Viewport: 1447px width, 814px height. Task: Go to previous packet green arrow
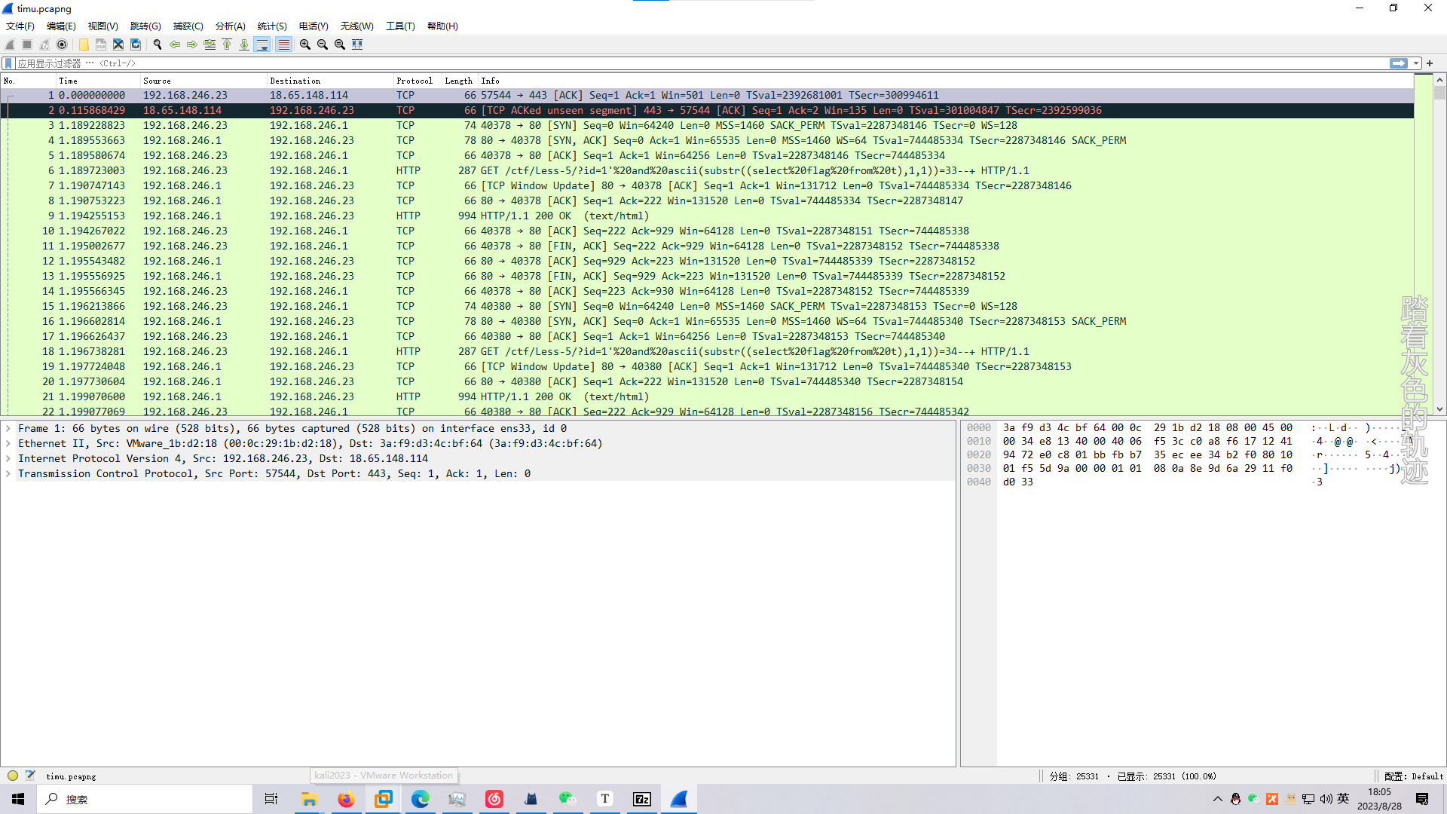[x=175, y=44]
